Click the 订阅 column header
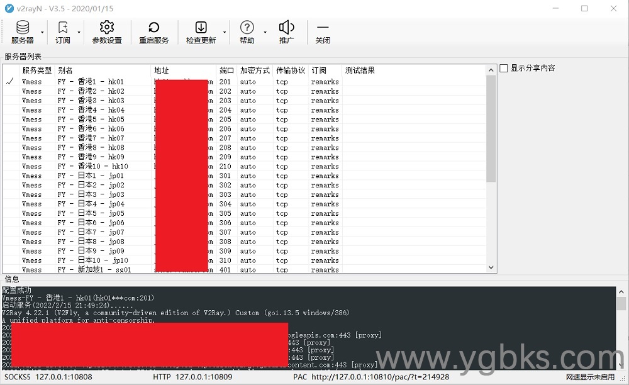Viewport: 629px width, 385px height. click(325, 70)
